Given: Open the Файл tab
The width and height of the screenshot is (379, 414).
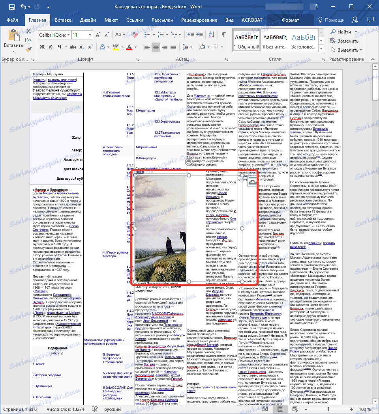Looking at the screenshot, I should 12,20.
